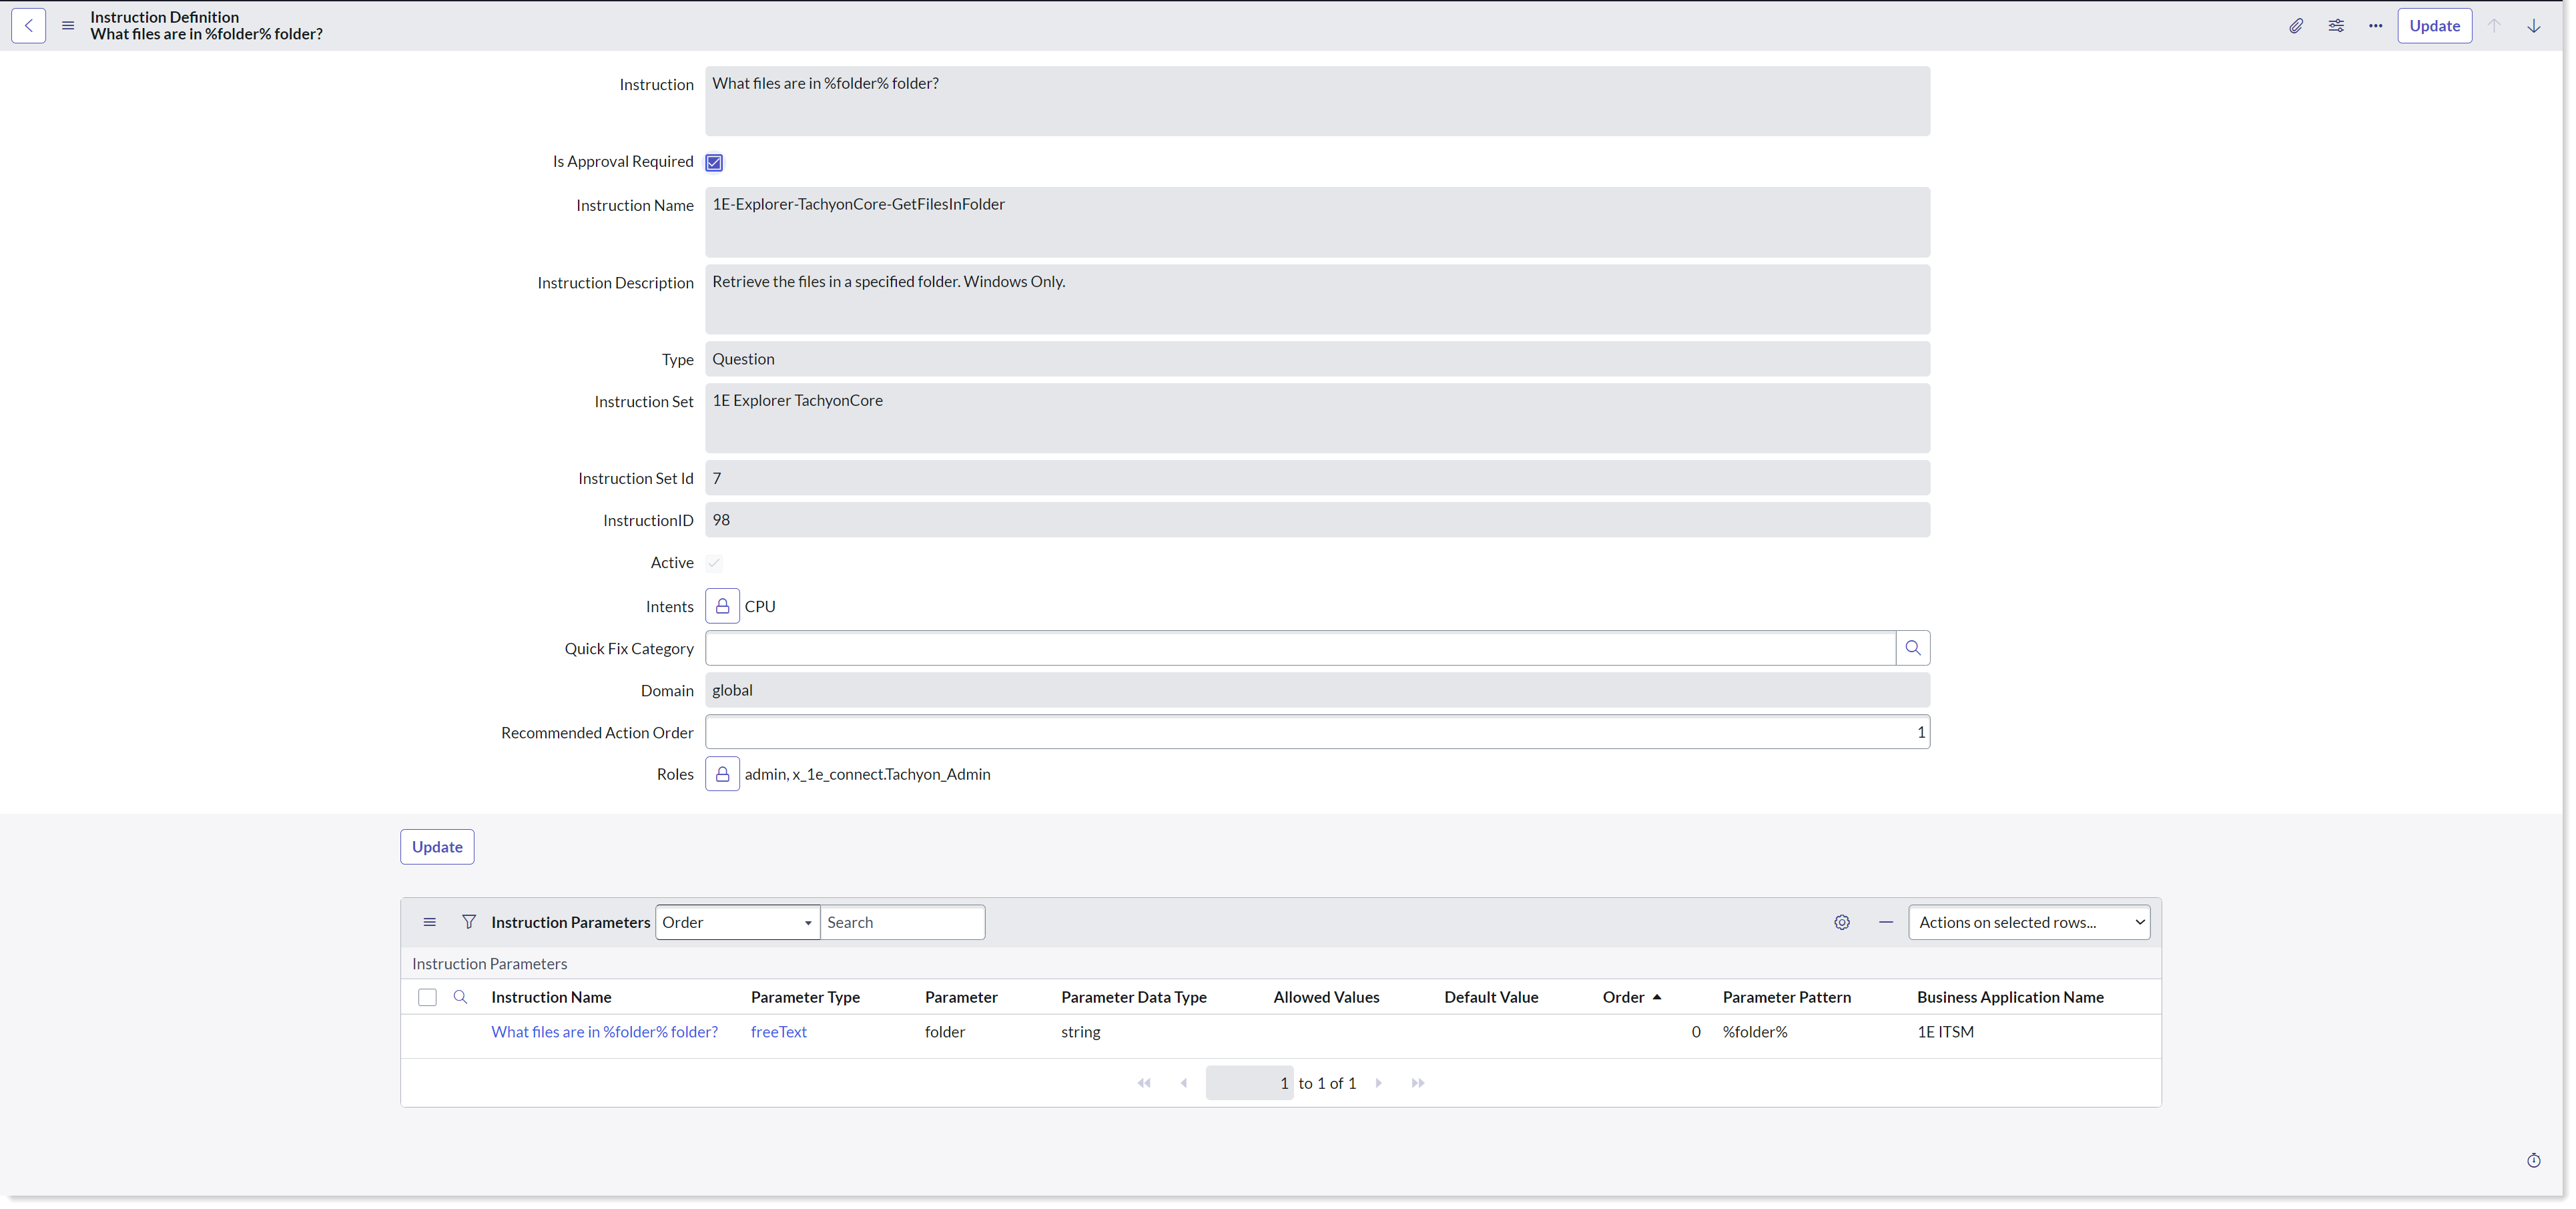Click Quick Fix Category lookup magnifier
2576x1209 pixels.
[1912, 648]
